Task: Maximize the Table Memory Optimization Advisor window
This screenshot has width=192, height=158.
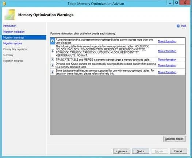Action: coord(176,3)
